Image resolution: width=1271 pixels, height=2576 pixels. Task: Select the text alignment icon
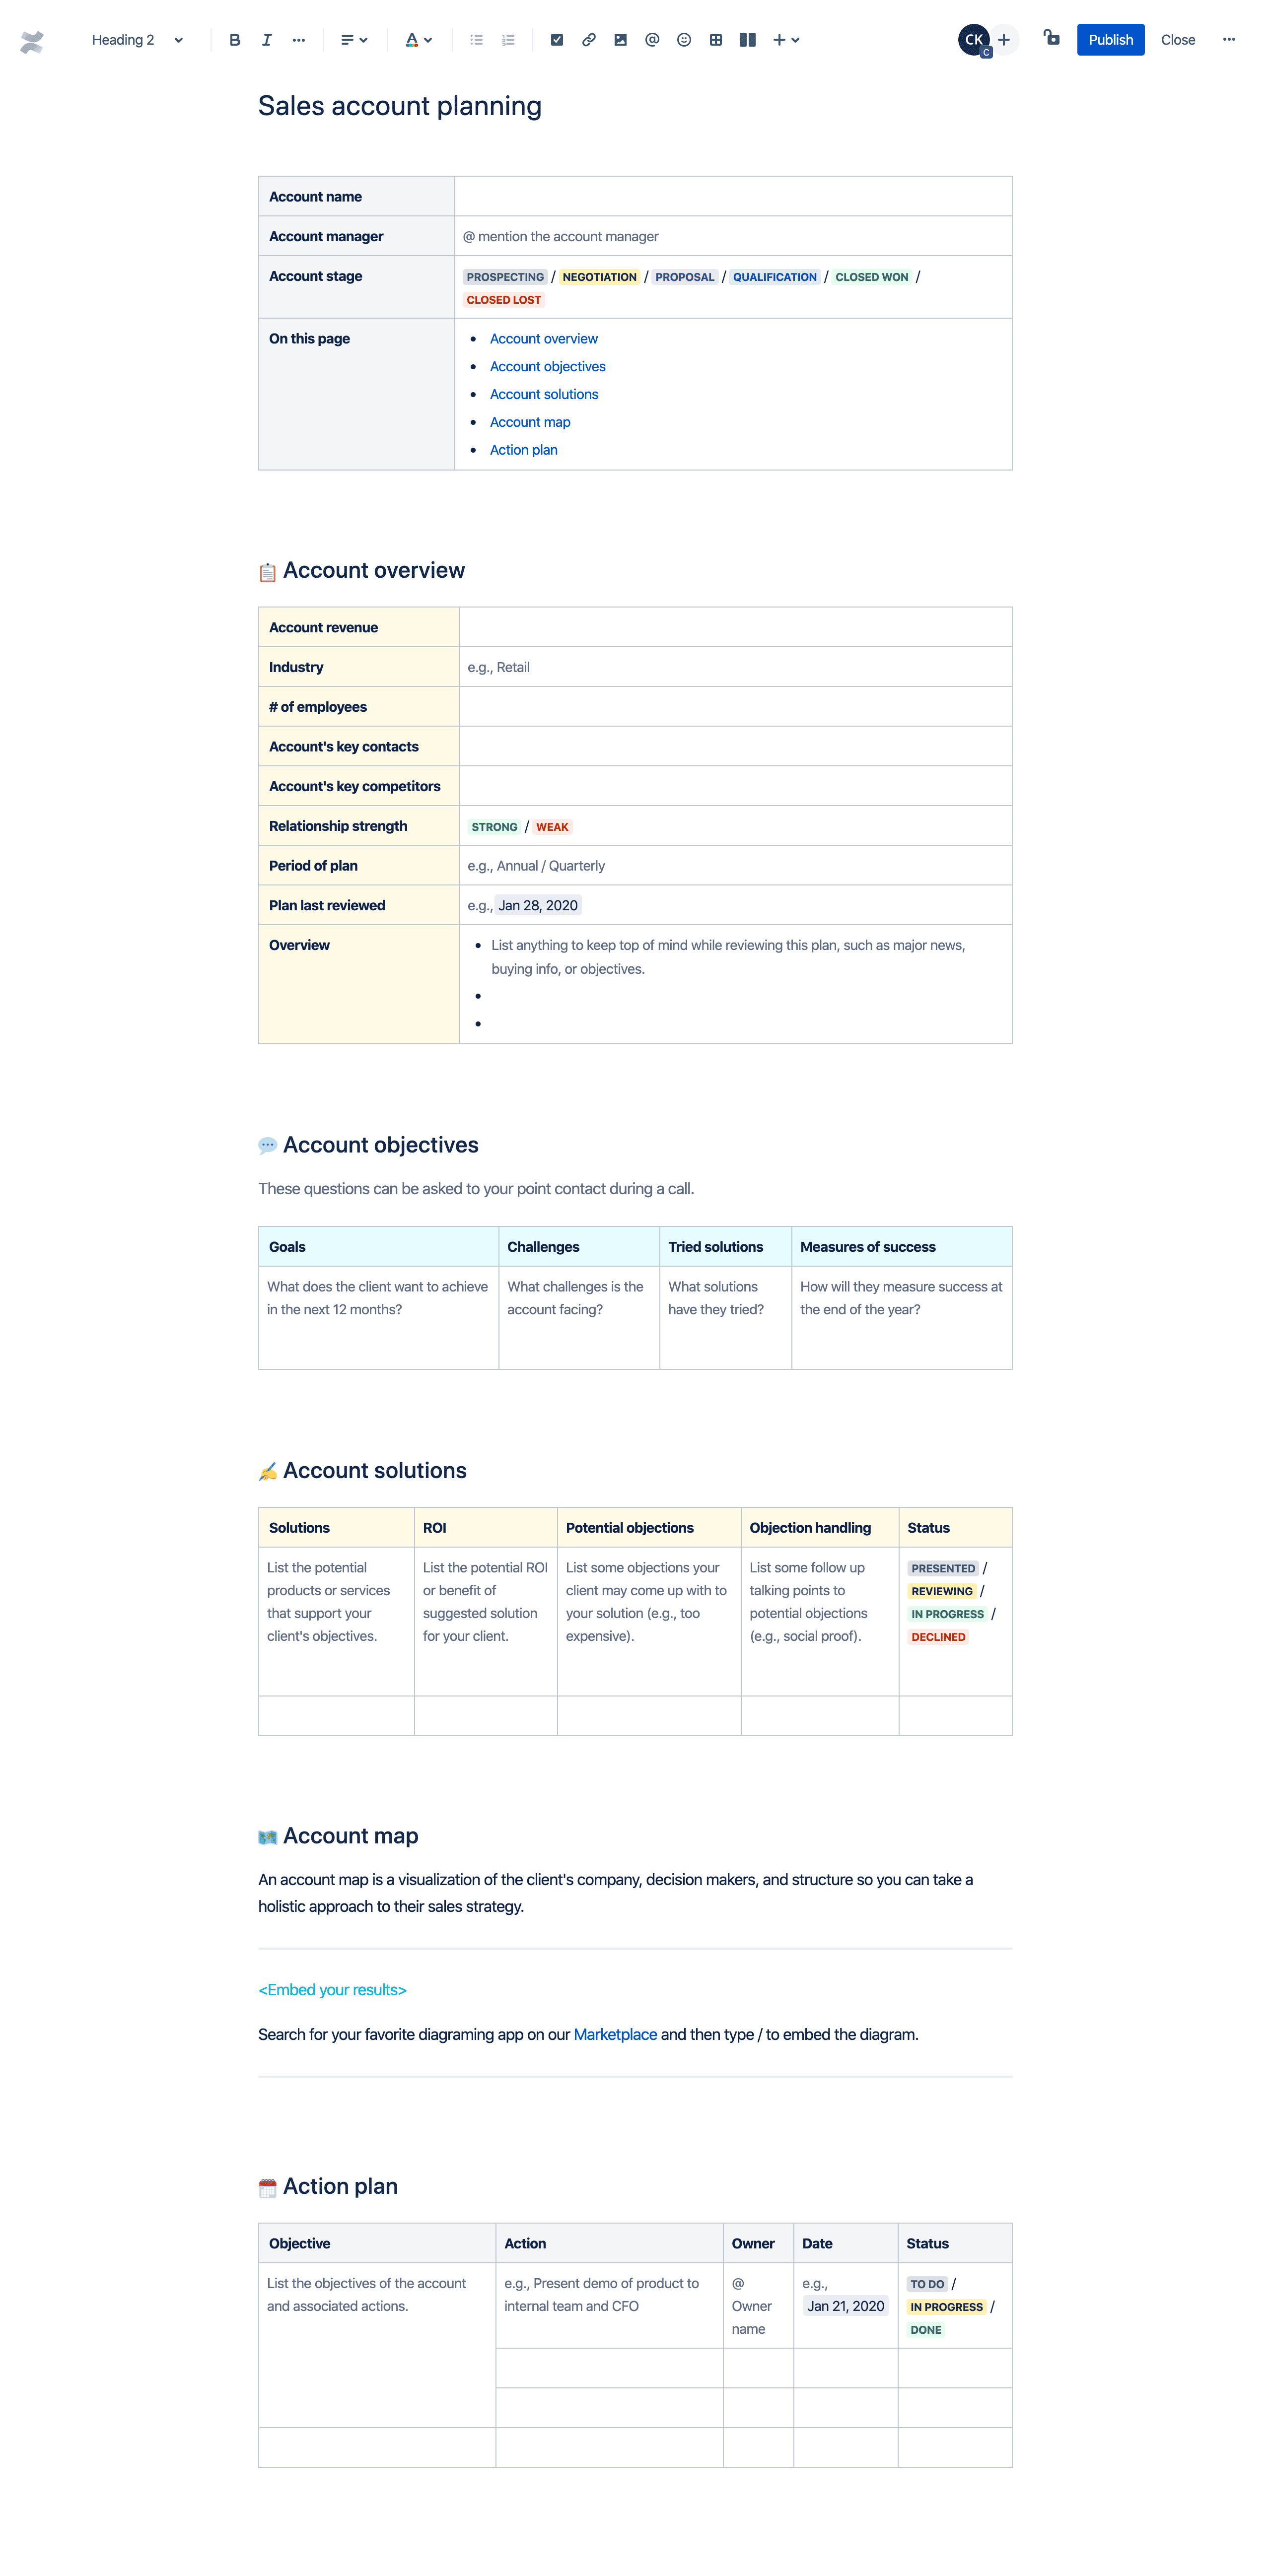click(x=352, y=38)
